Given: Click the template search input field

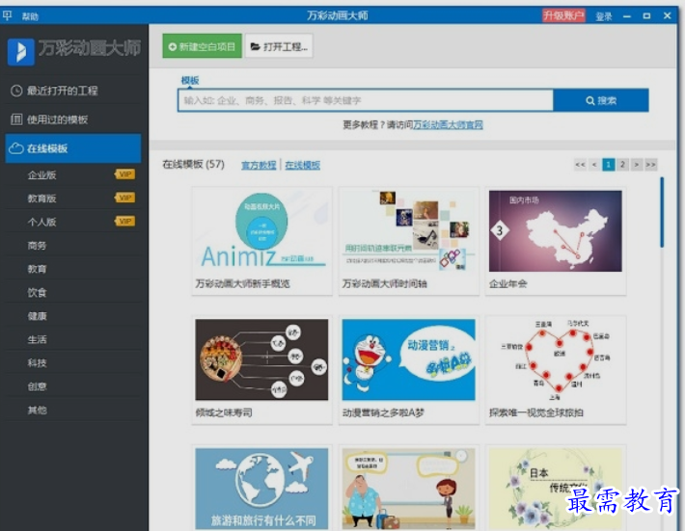Looking at the screenshot, I should click(366, 101).
